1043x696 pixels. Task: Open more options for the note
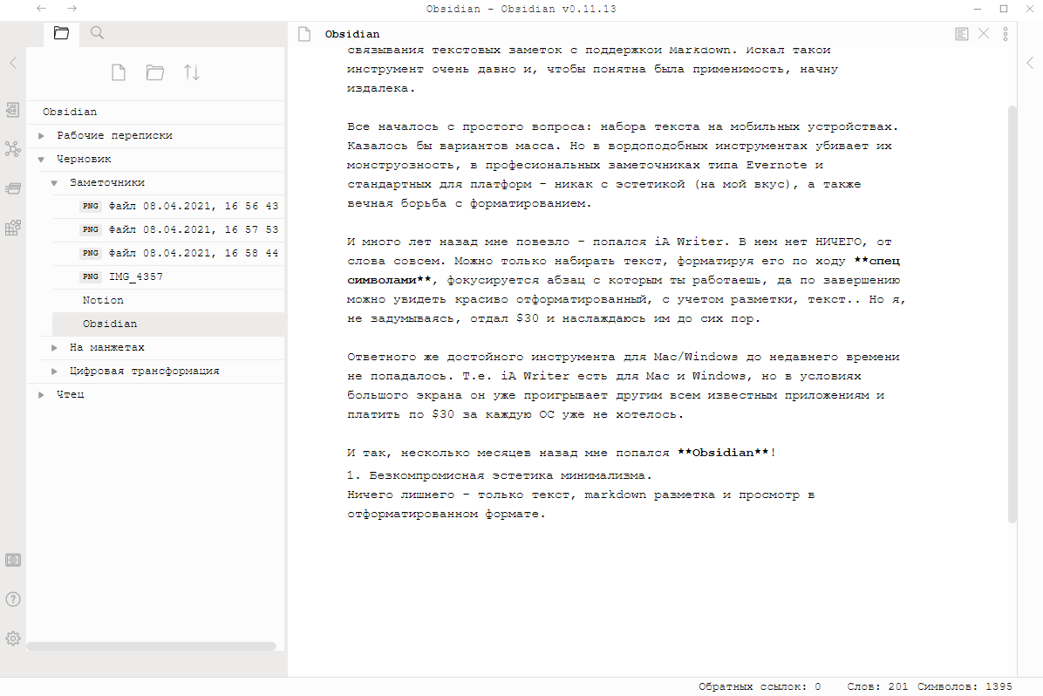coord(1006,34)
